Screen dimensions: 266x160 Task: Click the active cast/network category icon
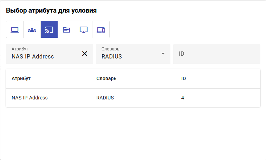(49, 30)
